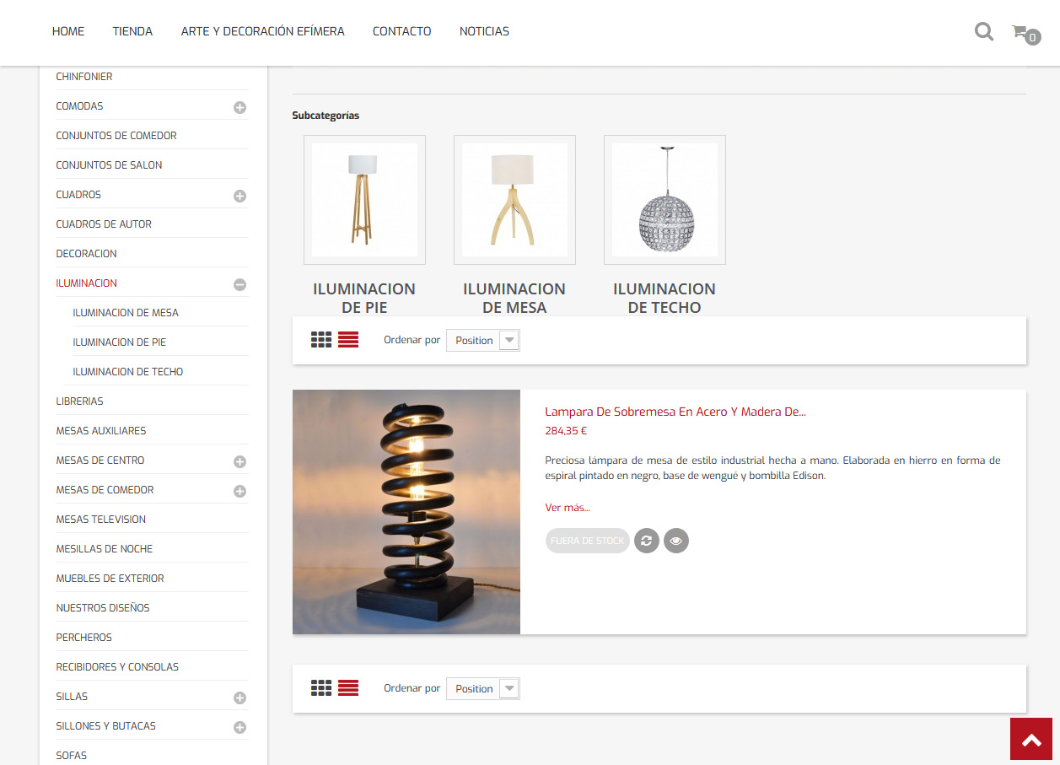Expand the CUADROS category
The image size is (1060, 765).
(x=239, y=196)
